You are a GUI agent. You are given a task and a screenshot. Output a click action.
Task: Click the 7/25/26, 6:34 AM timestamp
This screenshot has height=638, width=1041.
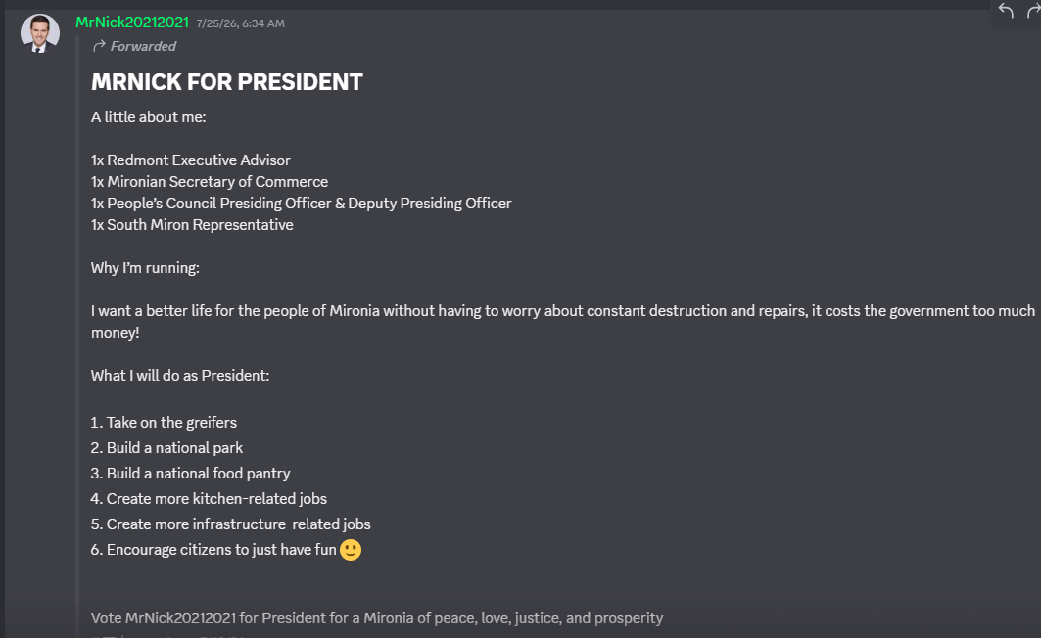pos(240,23)
